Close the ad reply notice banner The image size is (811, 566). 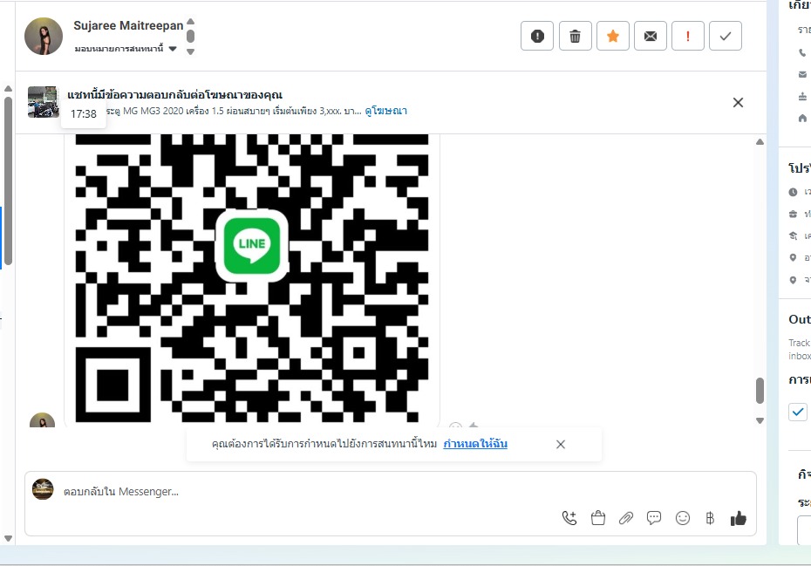click(738, 102)
